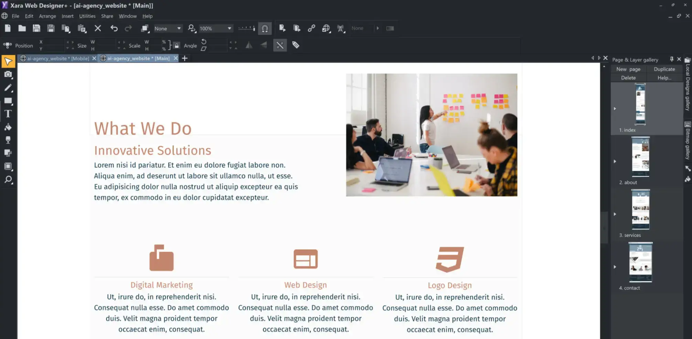This screenshot has width=692, height=339.
Task: Expand the '1. index' page entry
Action: point(615,108)
